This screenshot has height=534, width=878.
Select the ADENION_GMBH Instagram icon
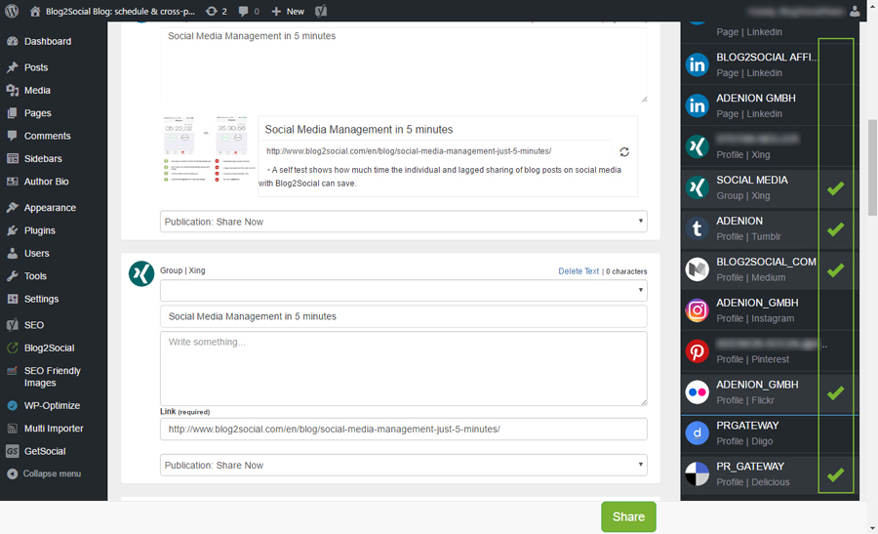698,310
